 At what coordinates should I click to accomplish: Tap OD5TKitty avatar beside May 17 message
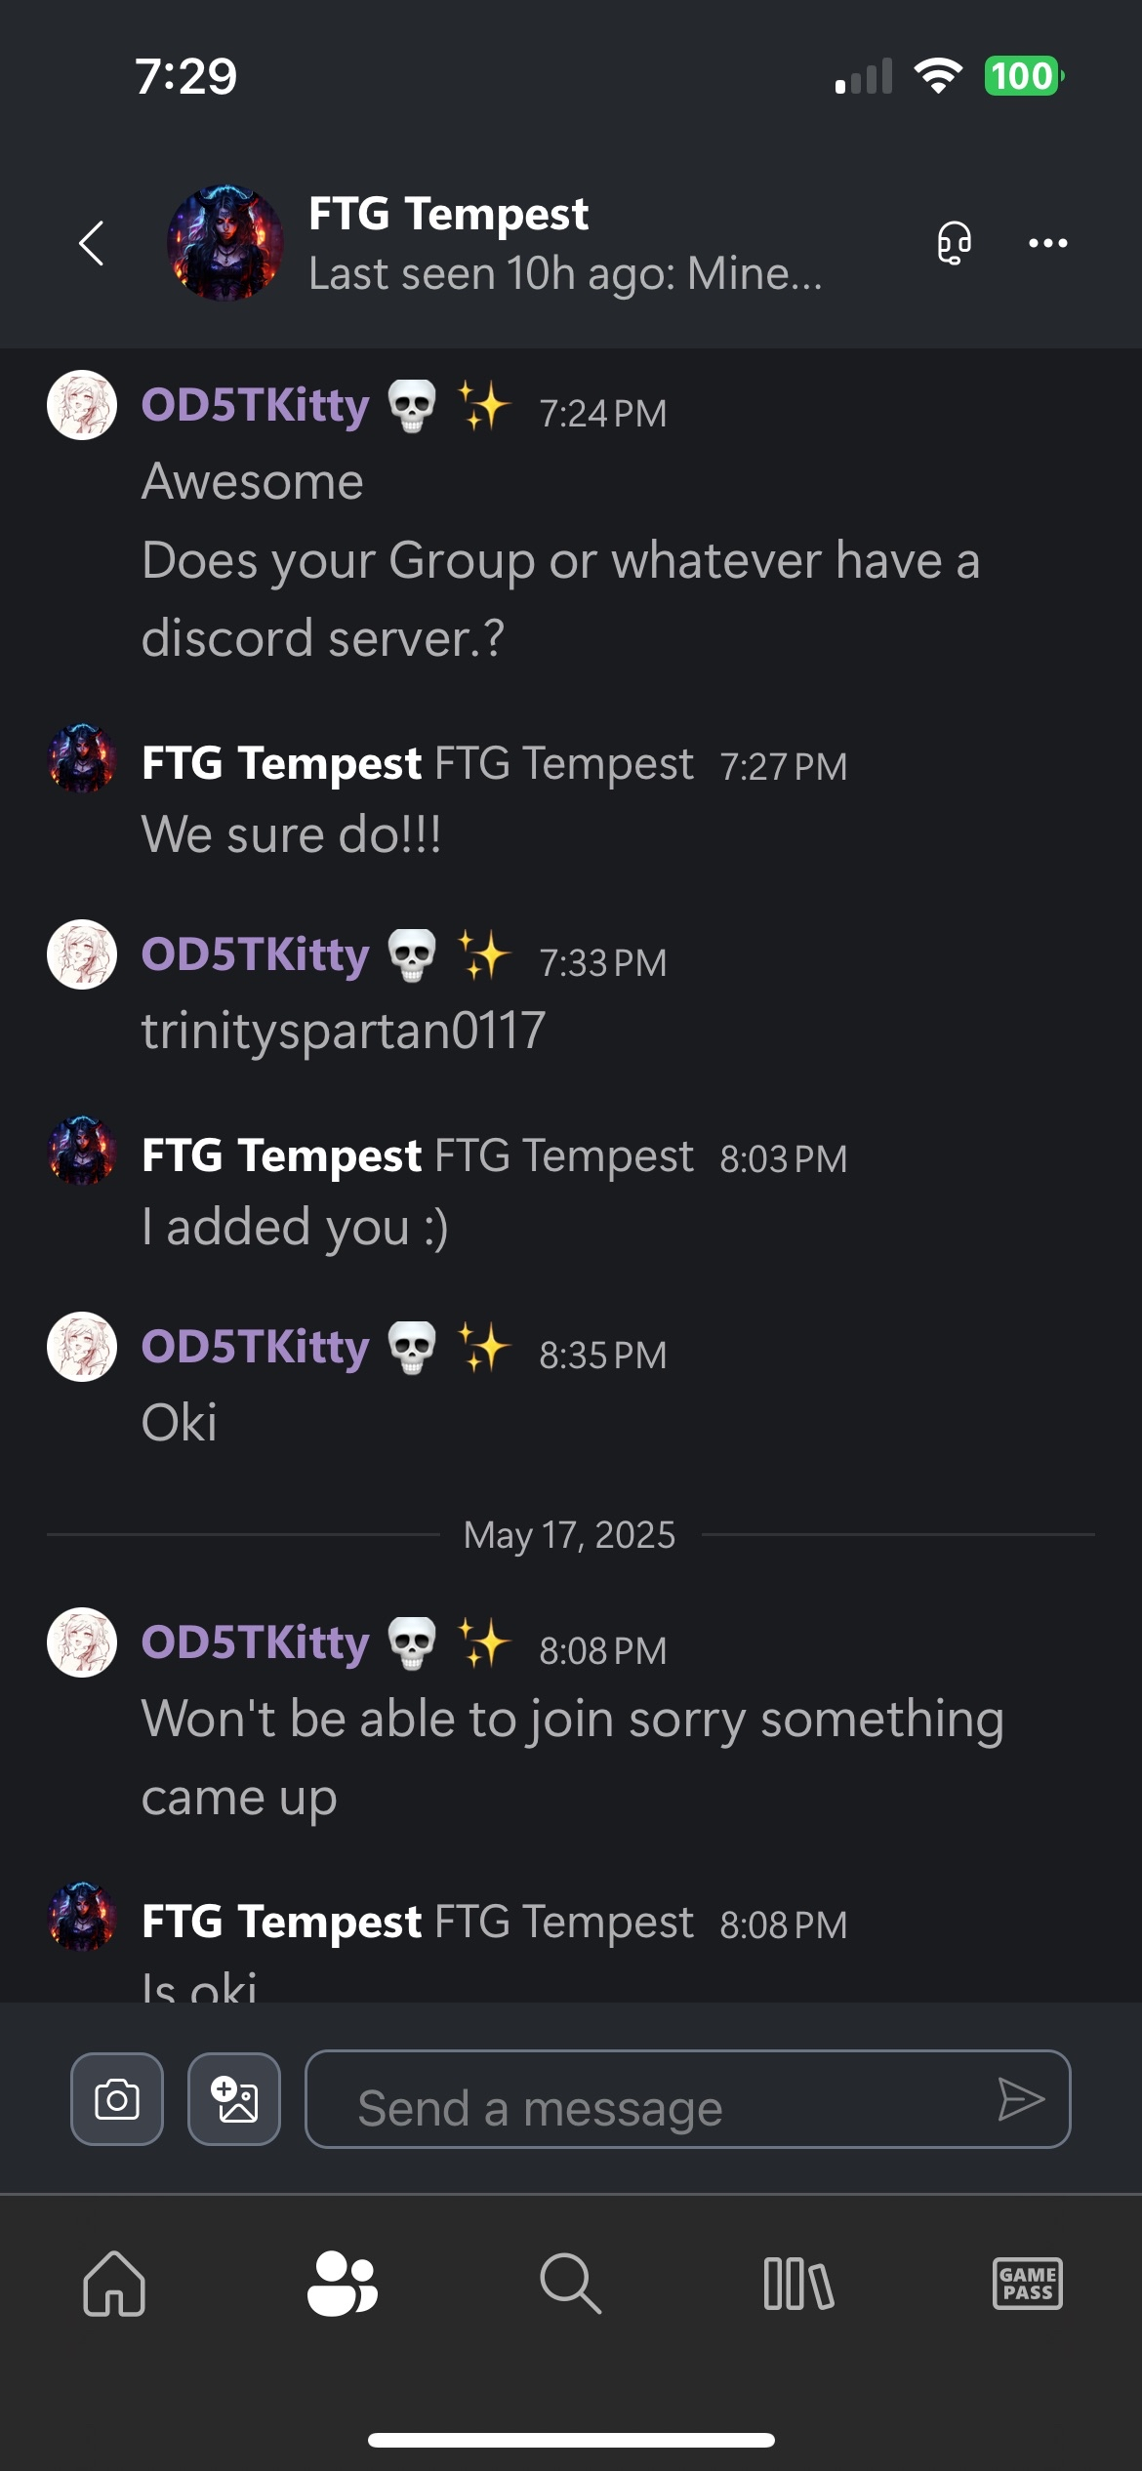[82, 1642]
